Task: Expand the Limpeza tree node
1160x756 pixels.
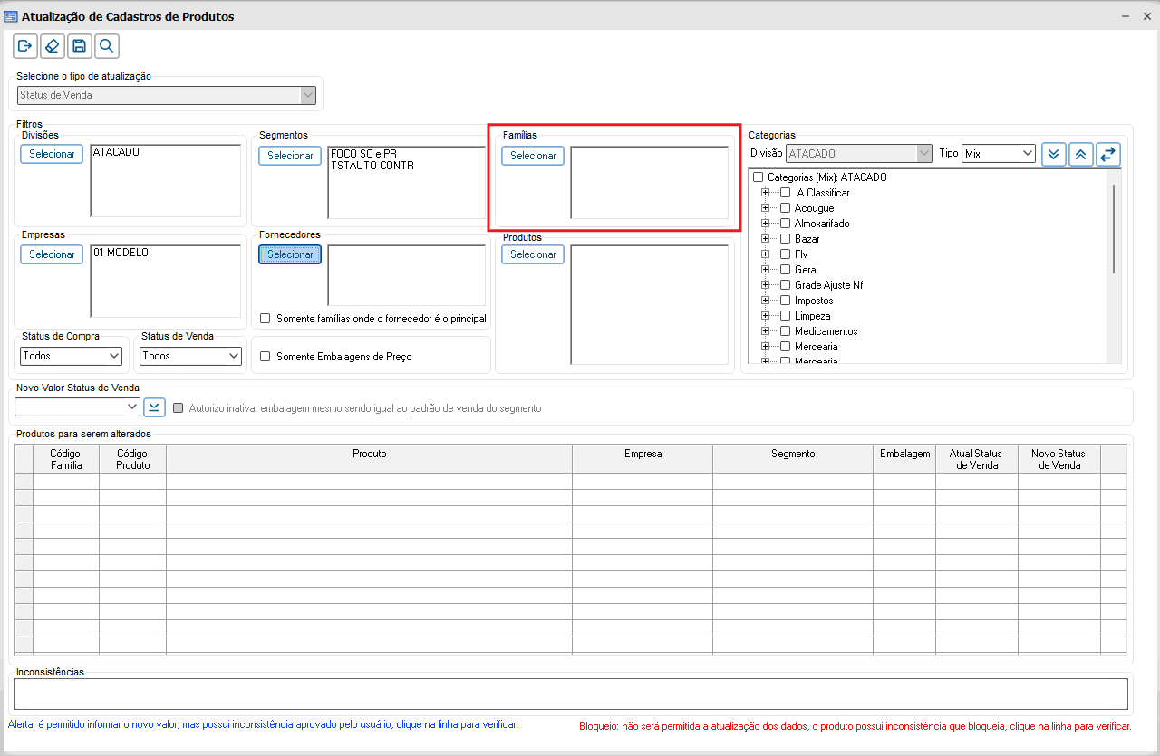Action: [x=766, y=316]
